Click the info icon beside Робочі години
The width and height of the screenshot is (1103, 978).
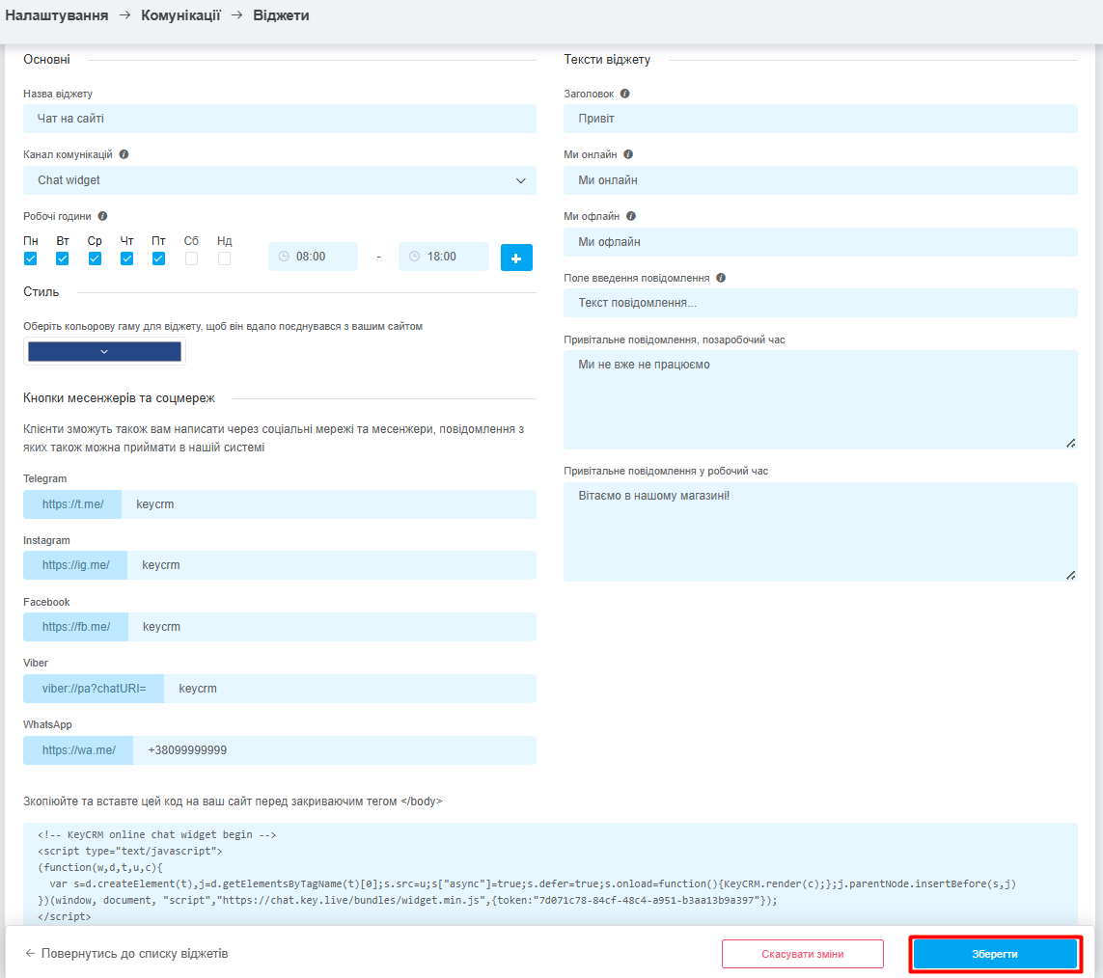(102, 217)
